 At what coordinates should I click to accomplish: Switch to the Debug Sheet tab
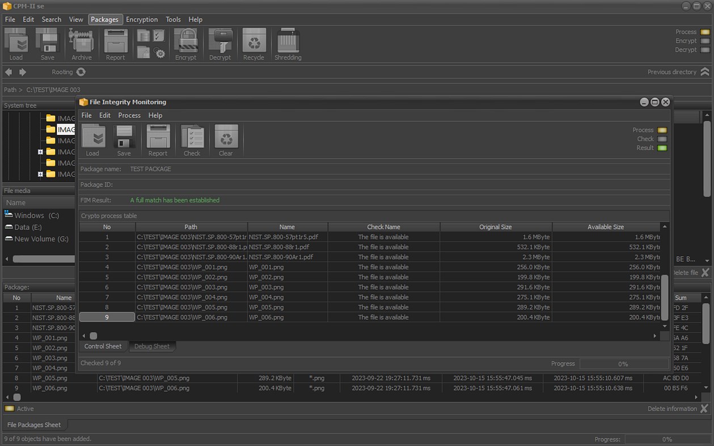coord(152,346)
